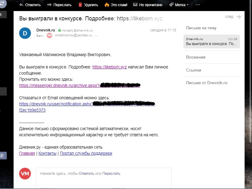Click the след. next message label
Screen dimensions: 252x189
tap(229, 17)
